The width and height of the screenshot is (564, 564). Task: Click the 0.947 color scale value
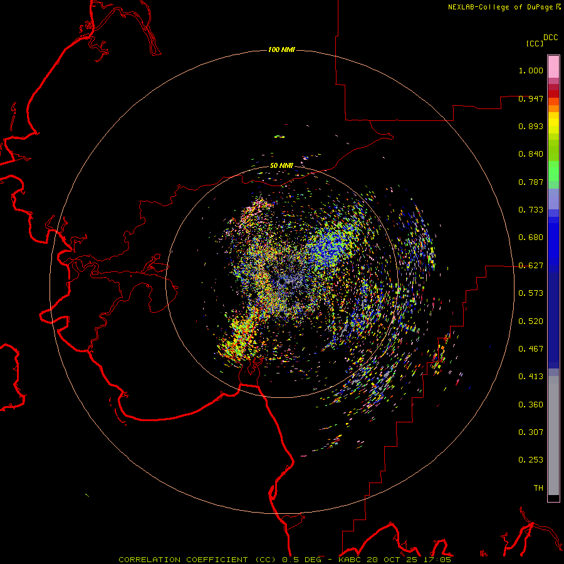point(531,98)
